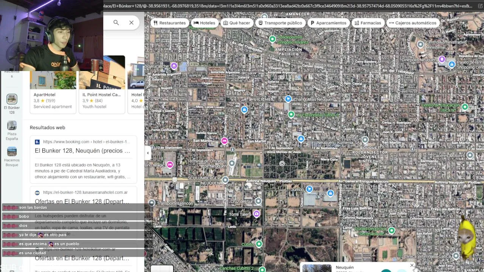Open El Búnker 128 recent place
484x272 pixels.
click(x=12, y=104)
